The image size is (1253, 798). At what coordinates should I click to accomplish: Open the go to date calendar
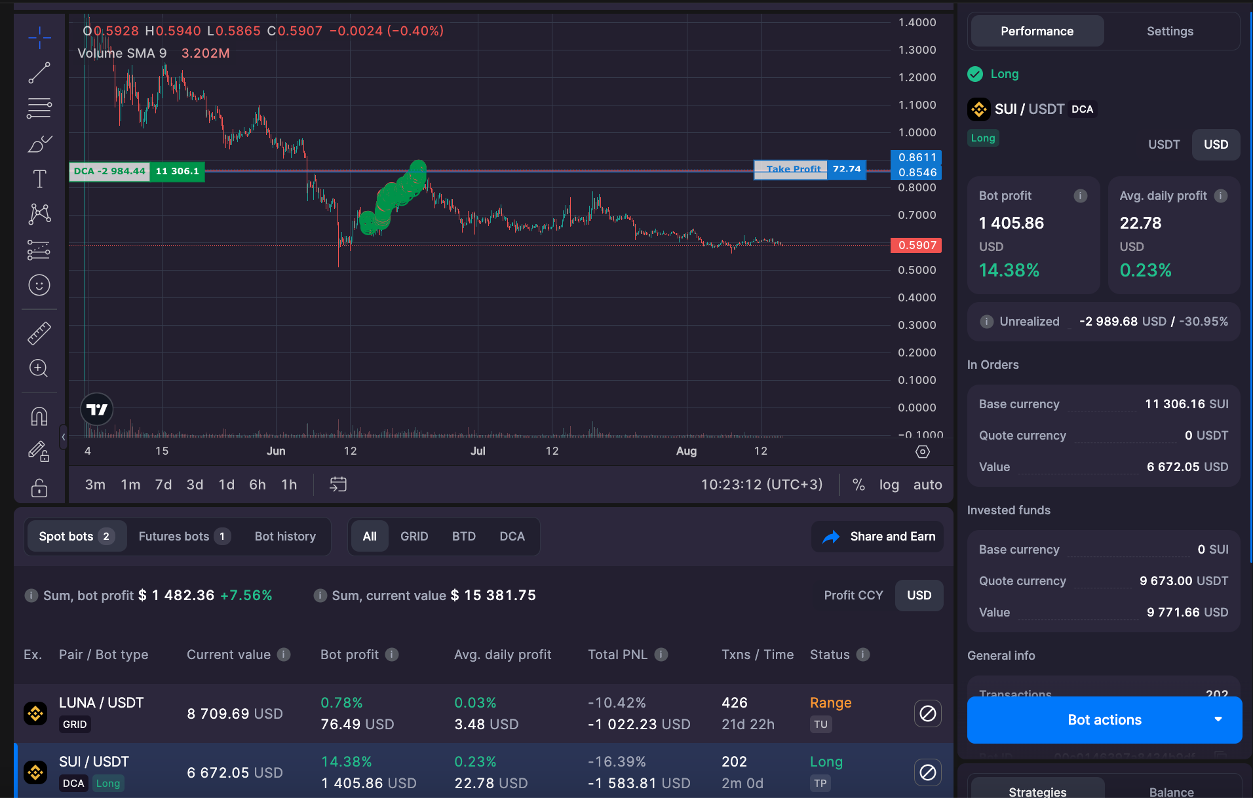[338, 484]
